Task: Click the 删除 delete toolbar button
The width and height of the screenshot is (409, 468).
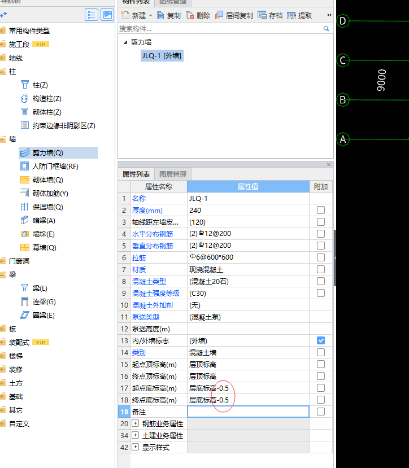Action: tap(198, 15)
